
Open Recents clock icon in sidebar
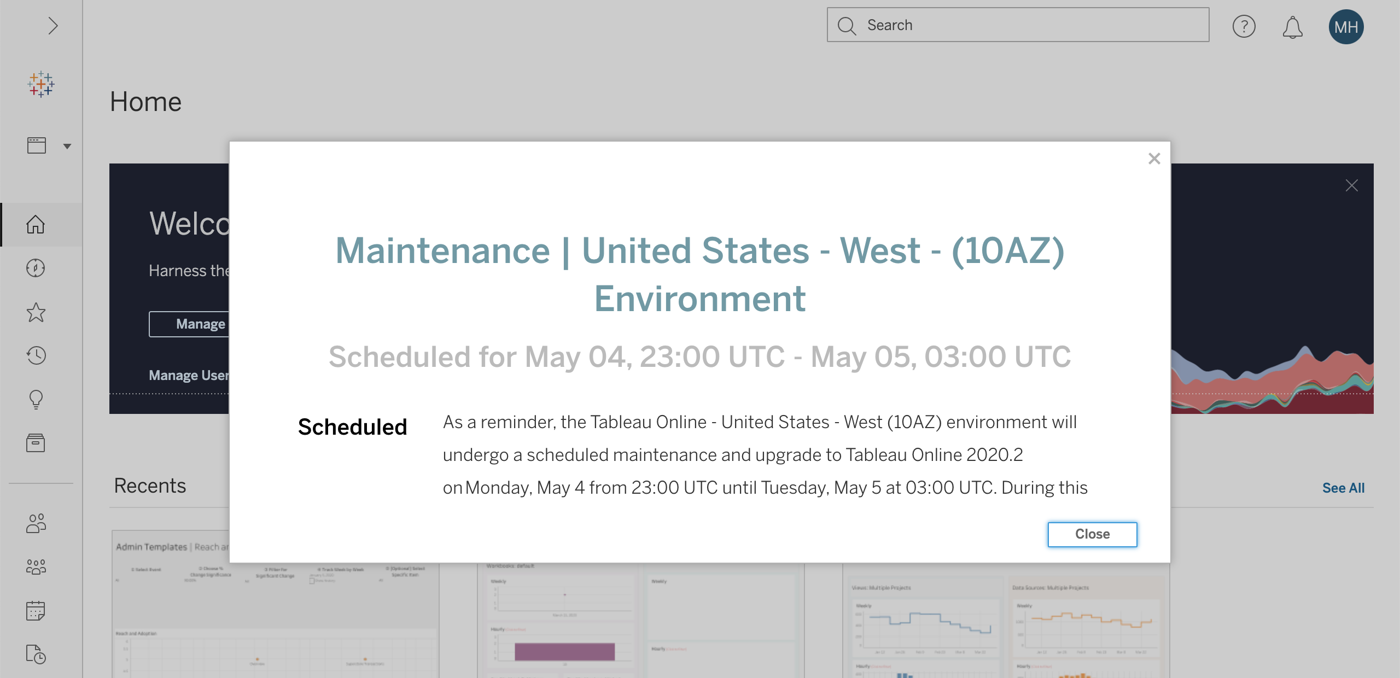(x=36, y=355)
